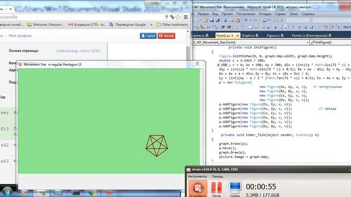
Task: Open Вид menu in Visual C#
Action: point(215,14)
